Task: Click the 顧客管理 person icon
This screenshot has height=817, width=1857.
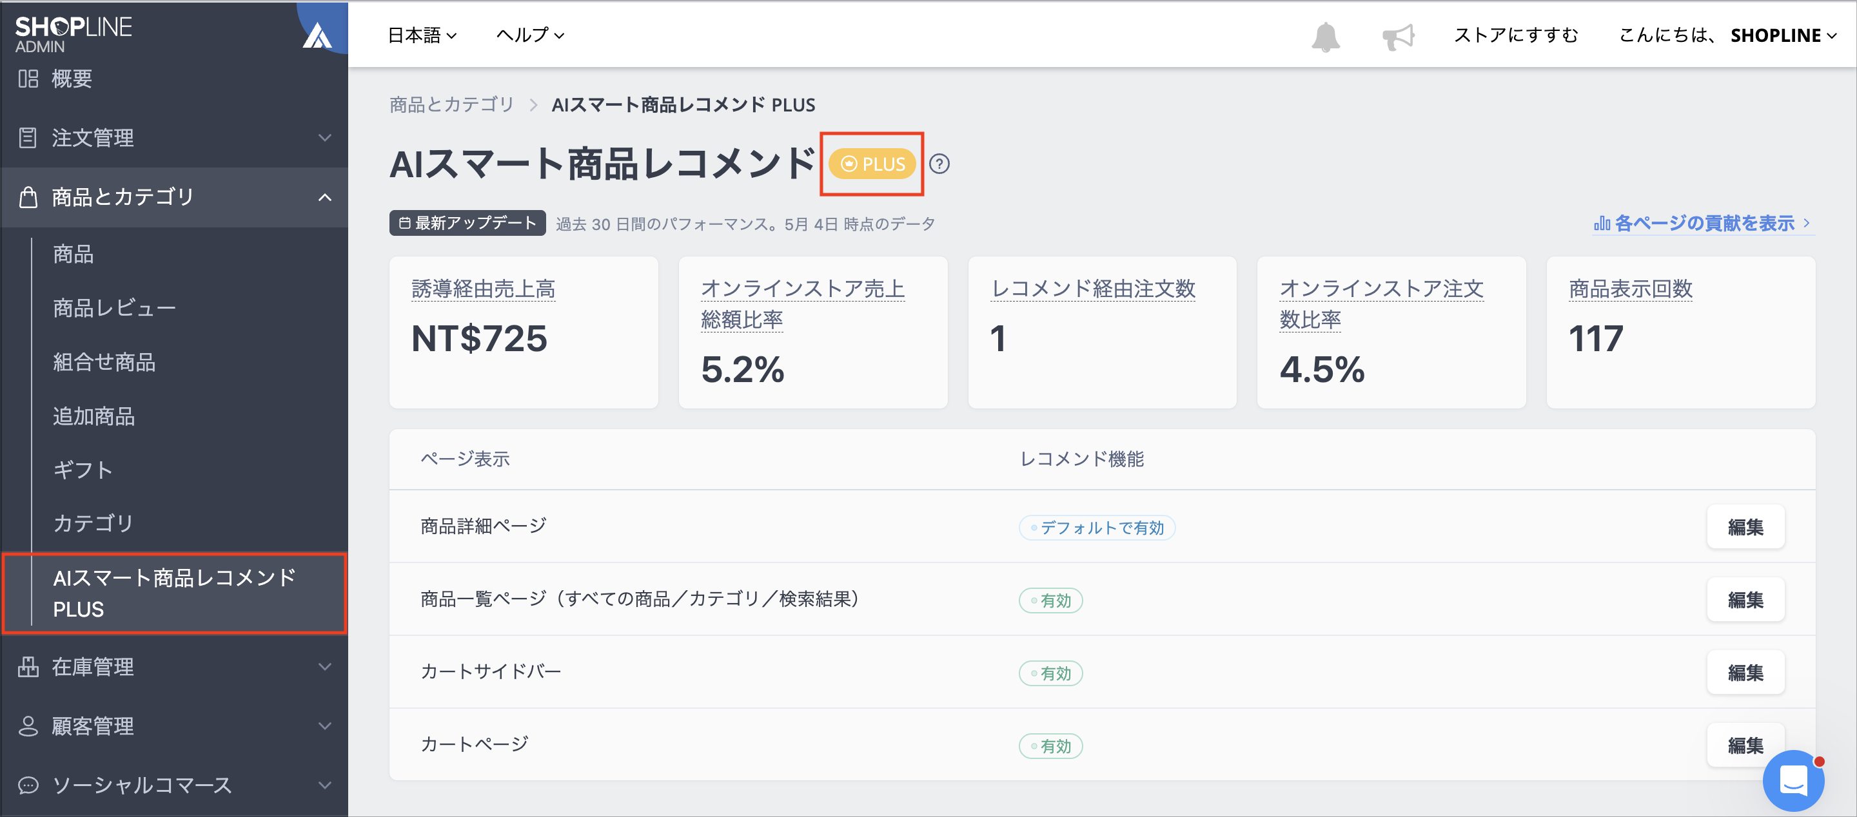Action: pyautogui.click(x=28, y=726)
